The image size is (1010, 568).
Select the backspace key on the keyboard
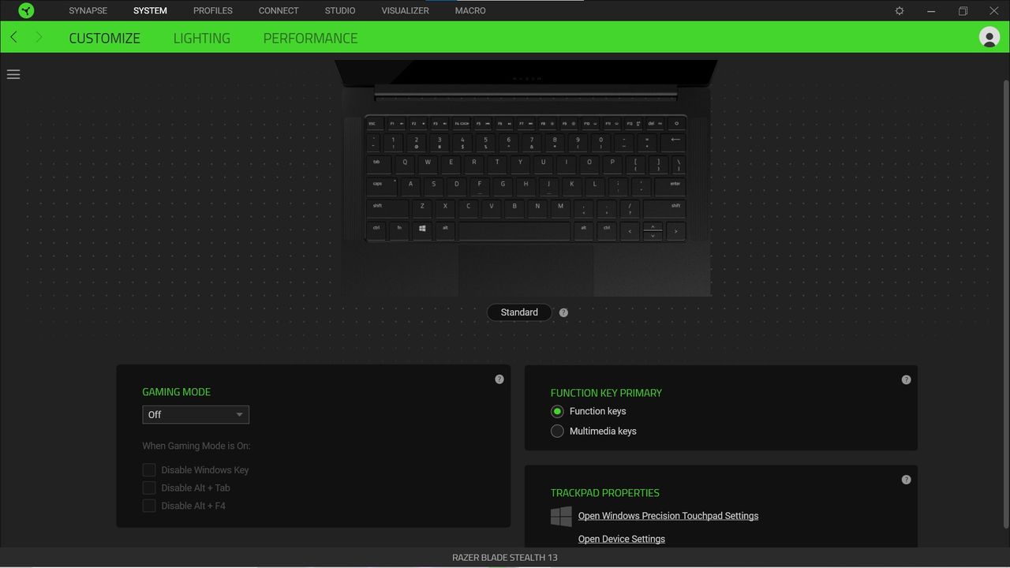675,142
